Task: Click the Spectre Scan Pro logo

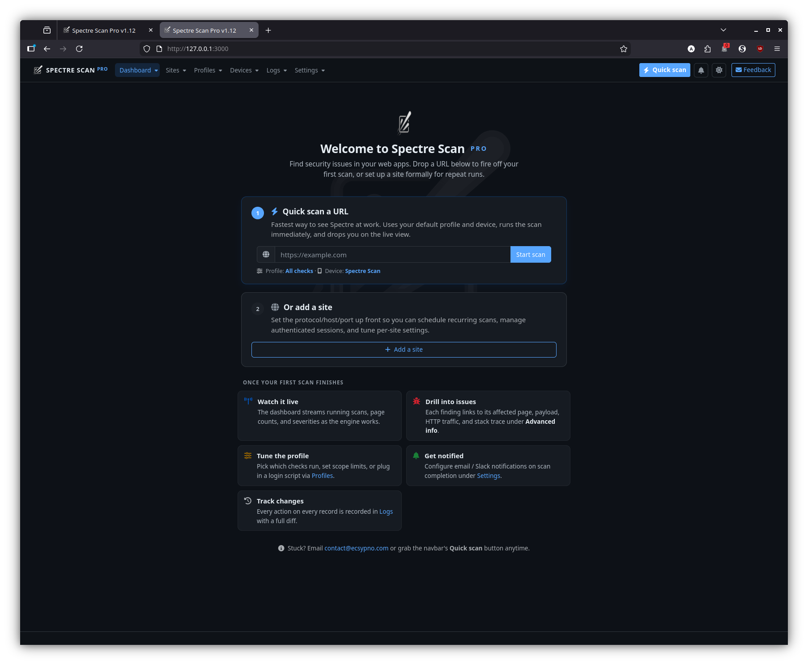Action: tap(71, 70)
